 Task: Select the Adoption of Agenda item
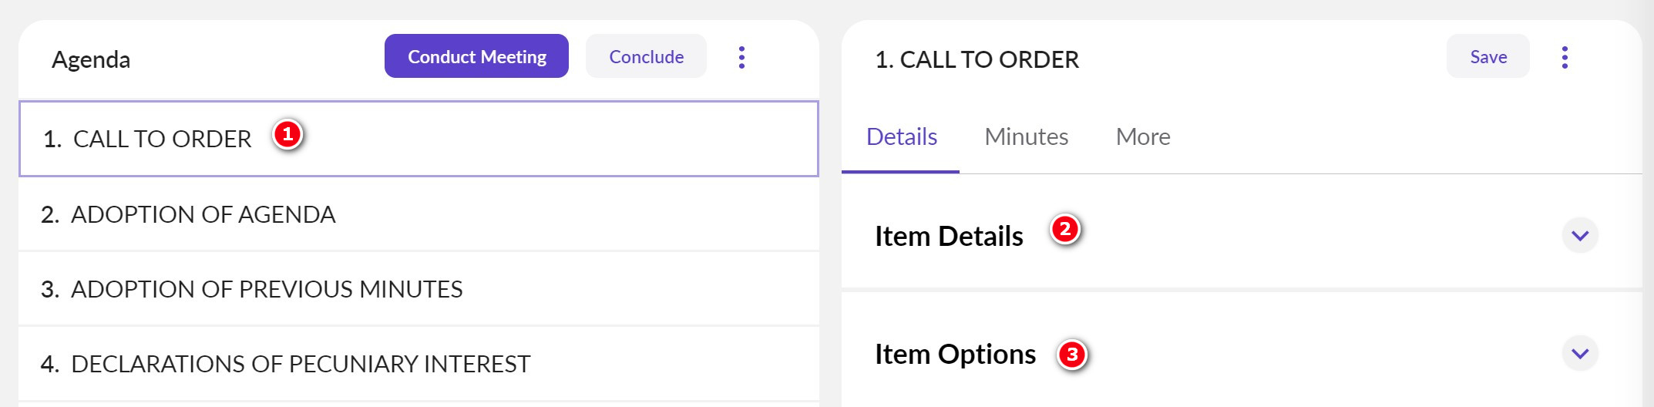[x=203, y=214]
